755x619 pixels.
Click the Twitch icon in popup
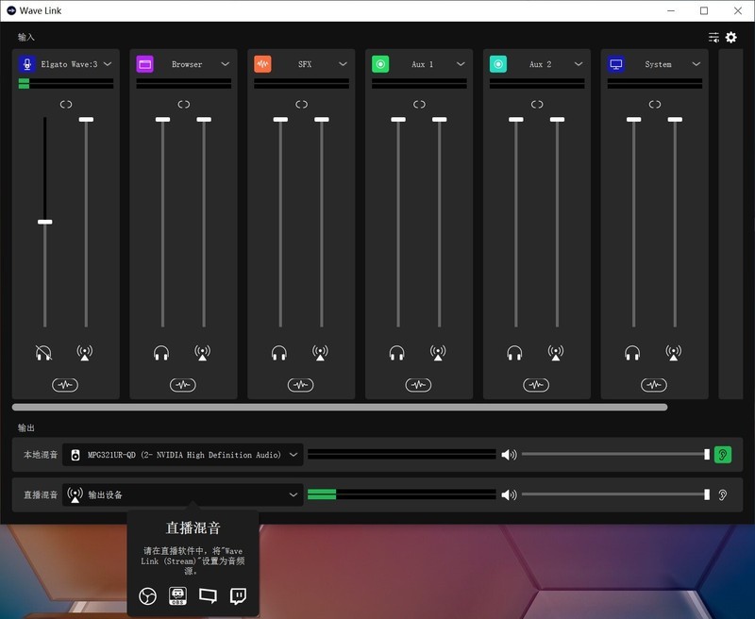coord(239,595)
